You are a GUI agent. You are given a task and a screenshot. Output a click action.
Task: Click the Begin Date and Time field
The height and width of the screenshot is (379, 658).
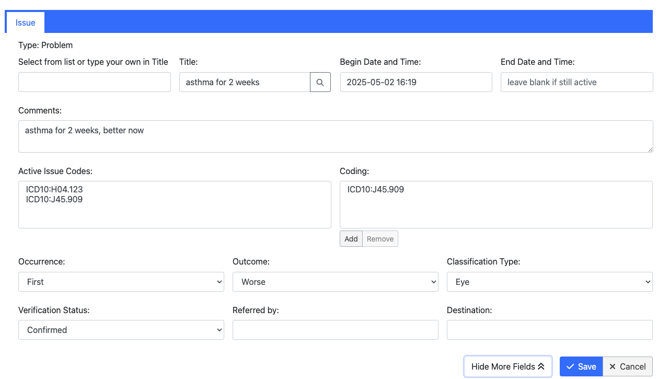coord(416,82)
